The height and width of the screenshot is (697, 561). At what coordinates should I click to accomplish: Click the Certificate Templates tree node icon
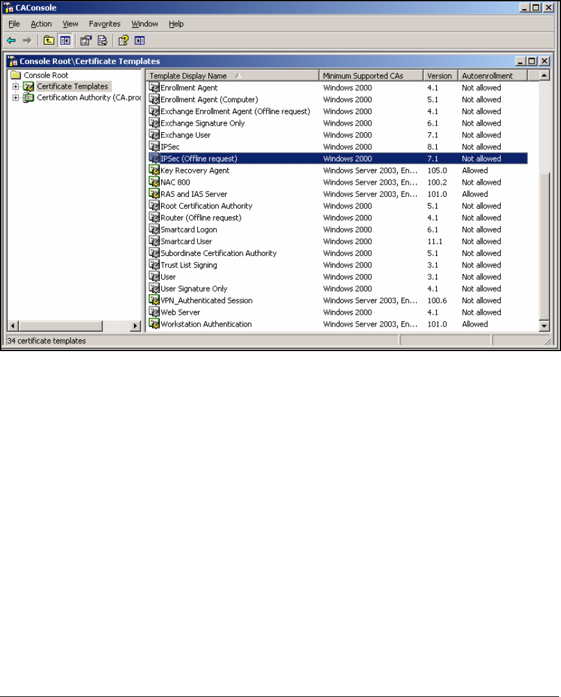point(29,86)
